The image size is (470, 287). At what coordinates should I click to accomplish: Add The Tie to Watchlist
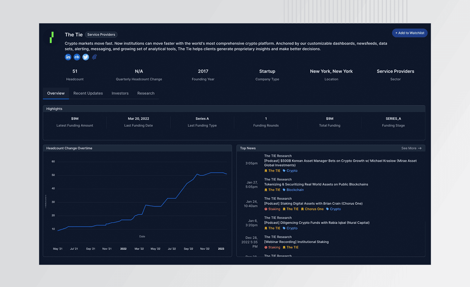pos(410,33)
